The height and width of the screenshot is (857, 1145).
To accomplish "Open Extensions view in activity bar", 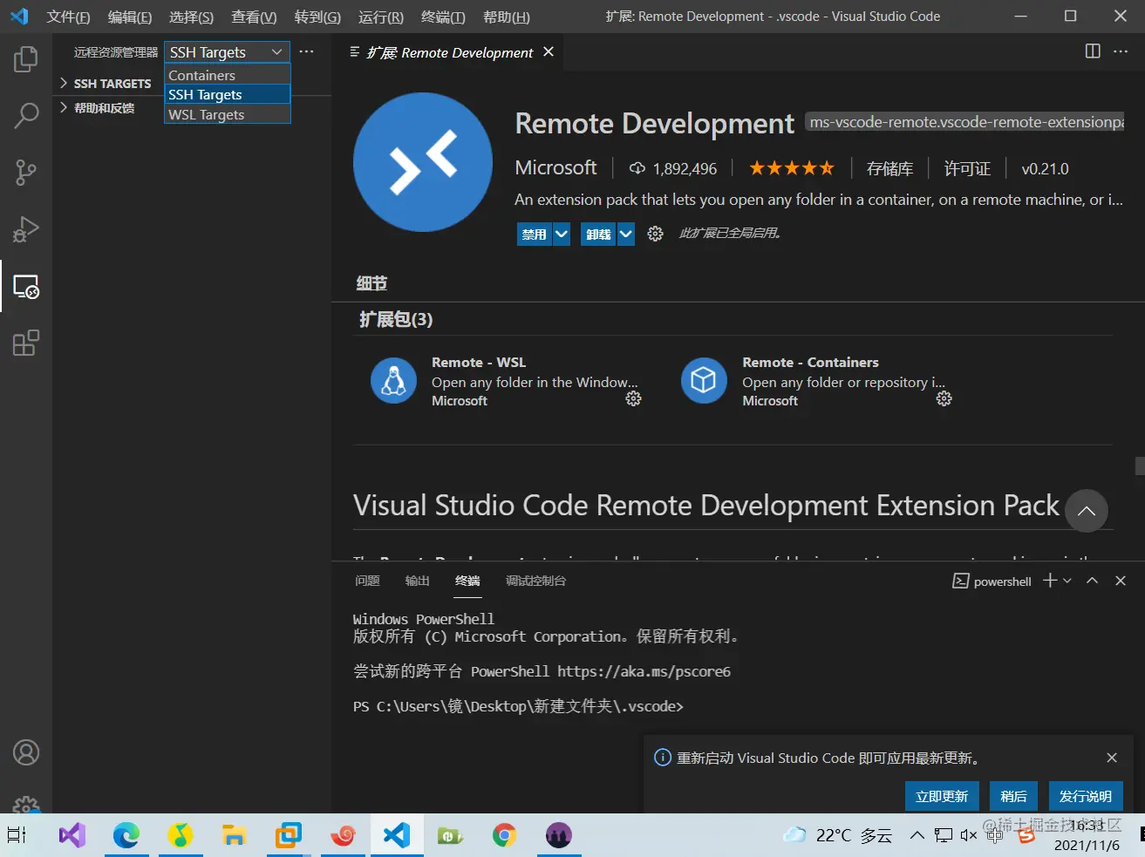I will [26, 343].
